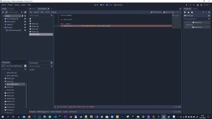
Task: Click the instance scene link icon
Action: (6, 12)
